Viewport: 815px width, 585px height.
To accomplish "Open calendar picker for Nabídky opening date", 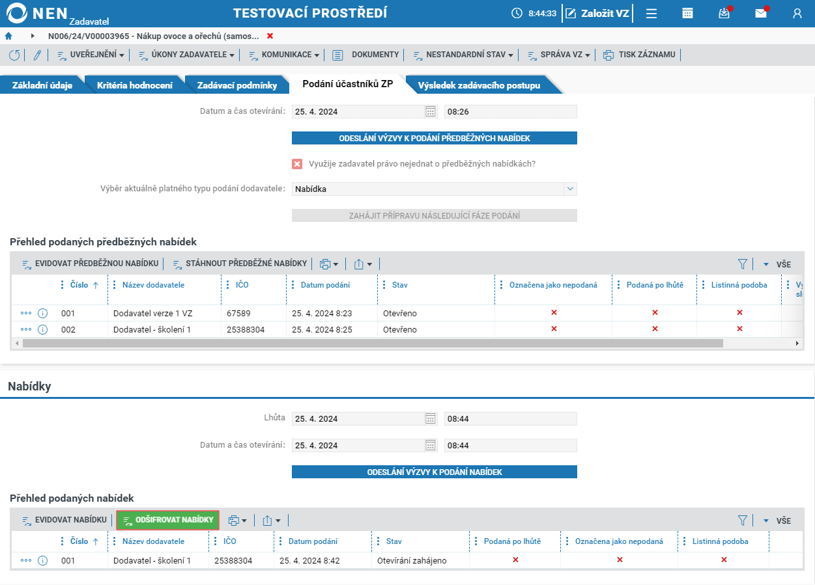I will [430, 445].
